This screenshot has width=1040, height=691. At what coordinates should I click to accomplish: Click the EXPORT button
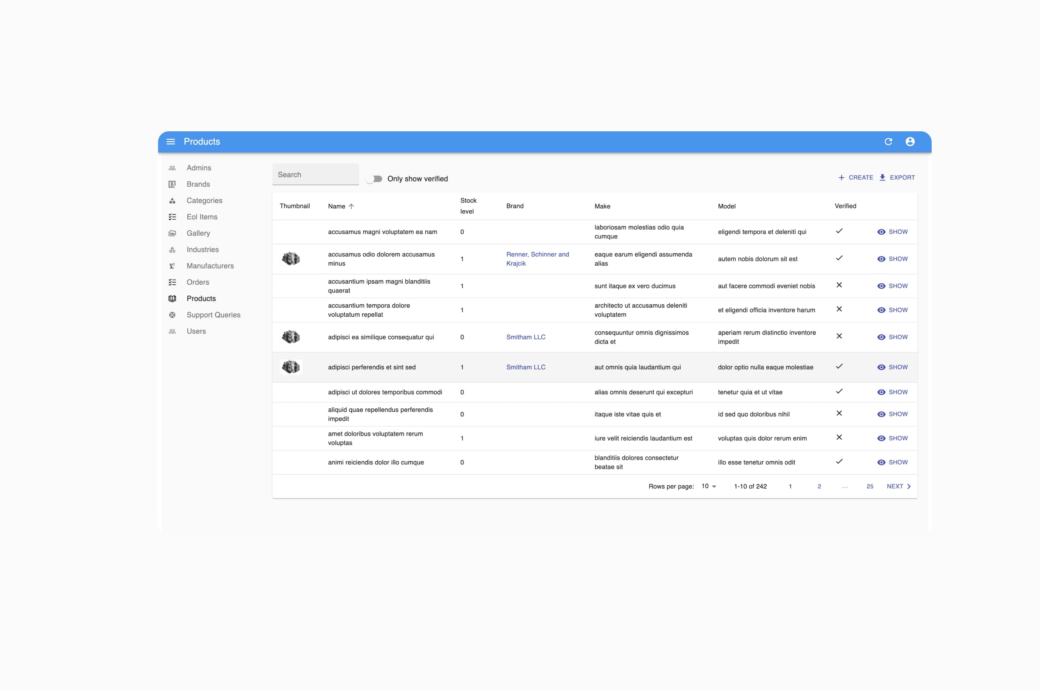[897, 177]
